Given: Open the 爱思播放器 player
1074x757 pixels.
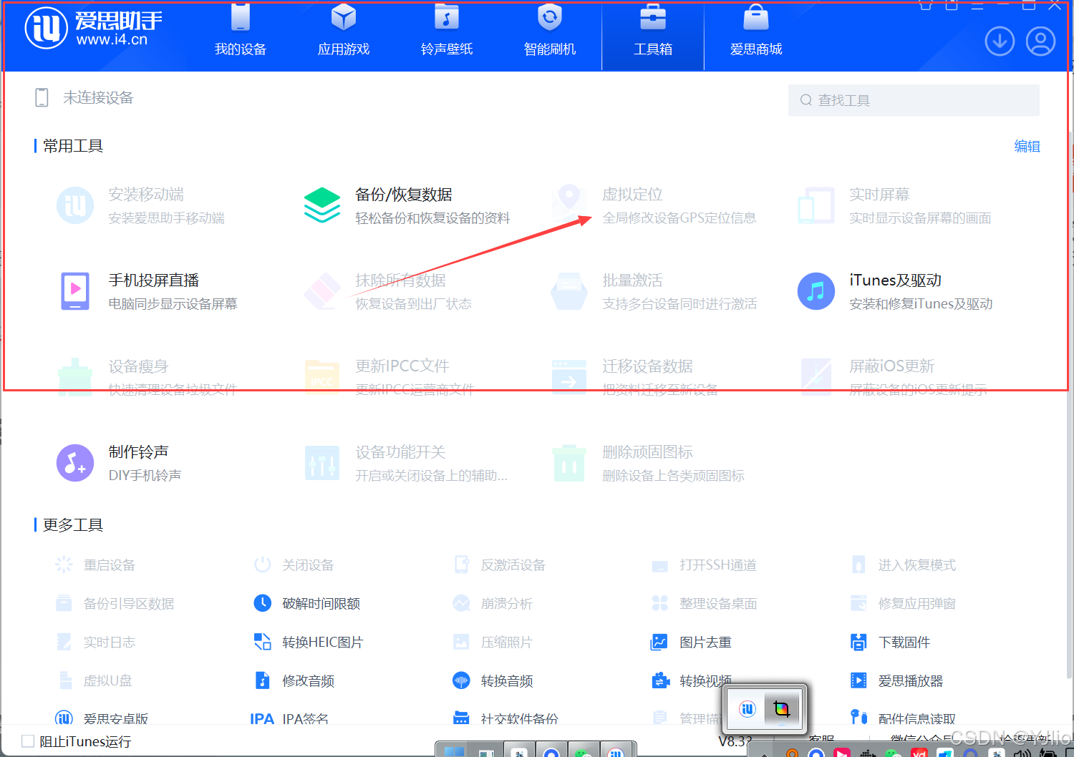Looking at the screenshot, I should 909,680.
